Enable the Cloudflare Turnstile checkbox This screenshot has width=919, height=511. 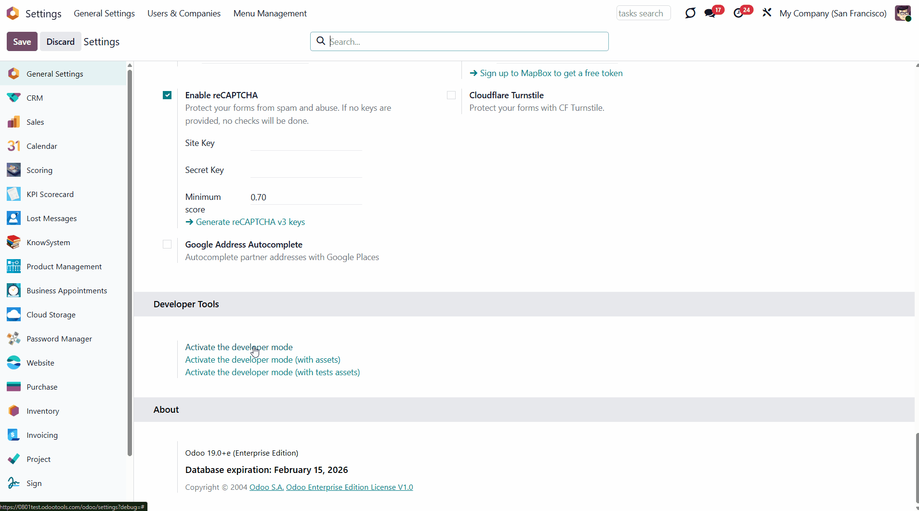coord(451,95)
